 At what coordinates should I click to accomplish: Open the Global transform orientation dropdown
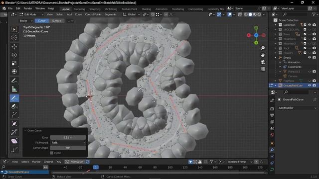pos(132,14)
